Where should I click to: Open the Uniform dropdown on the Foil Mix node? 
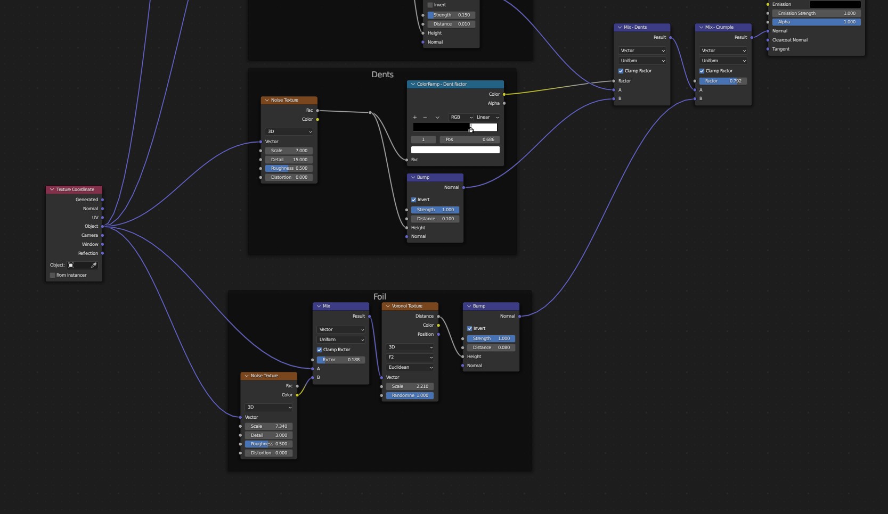(341, 339)
